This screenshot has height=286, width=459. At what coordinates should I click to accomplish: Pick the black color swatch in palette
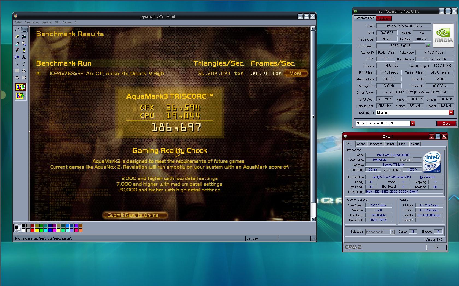tap(23, 226)
